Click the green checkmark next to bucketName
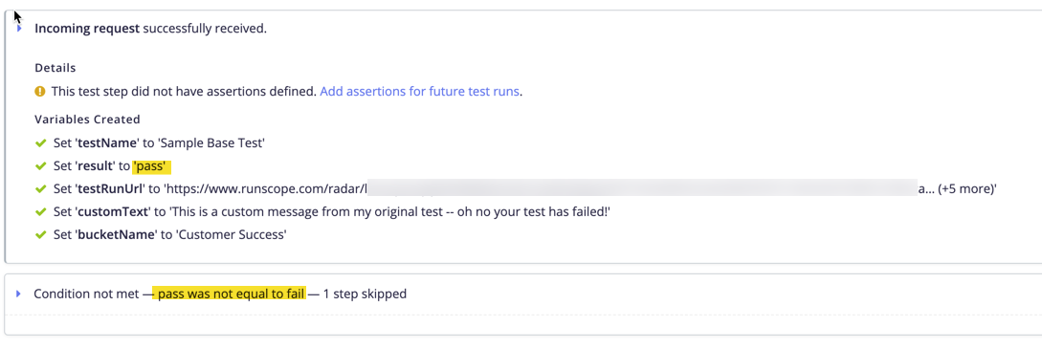1042x349 pixels. (x=40, y=235)
